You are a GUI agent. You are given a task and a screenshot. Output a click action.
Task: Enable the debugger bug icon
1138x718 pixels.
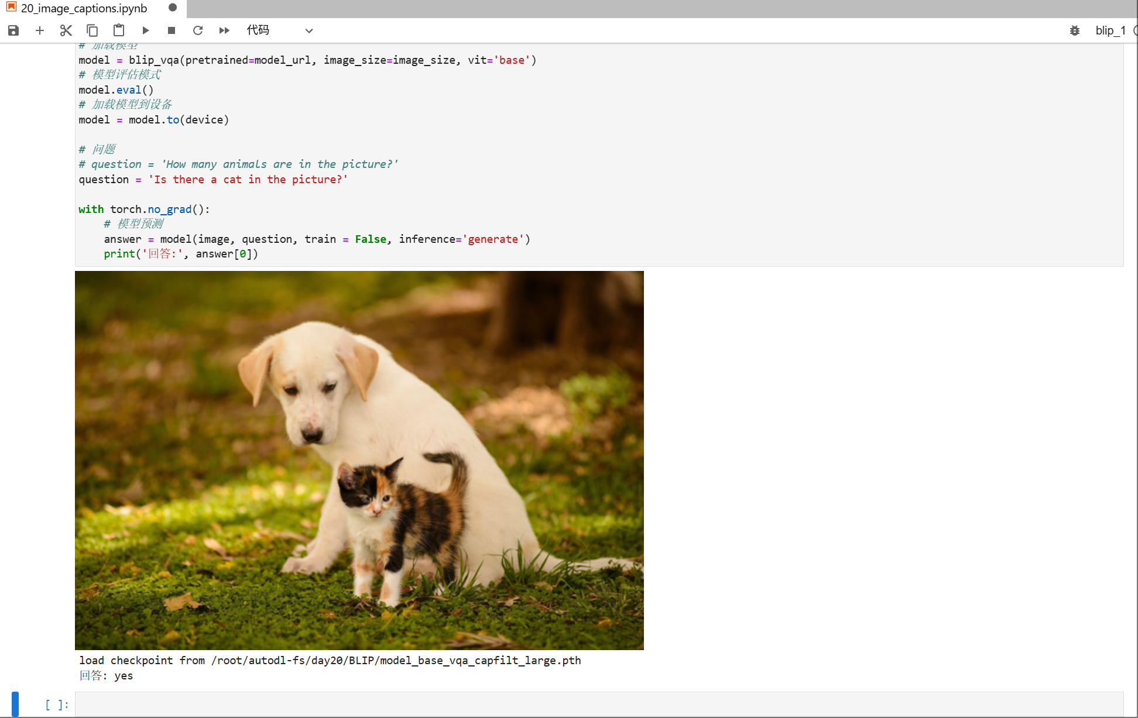pyautogui.click(x=1074, y=30)
